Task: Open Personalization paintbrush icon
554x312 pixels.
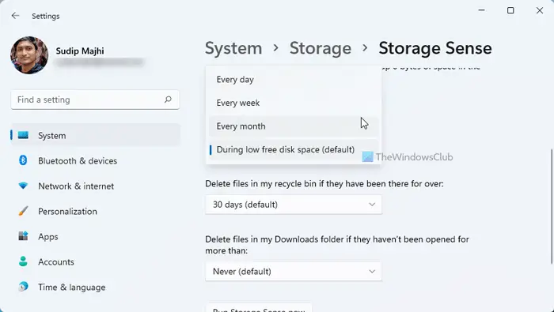Action: click(23, 211)
